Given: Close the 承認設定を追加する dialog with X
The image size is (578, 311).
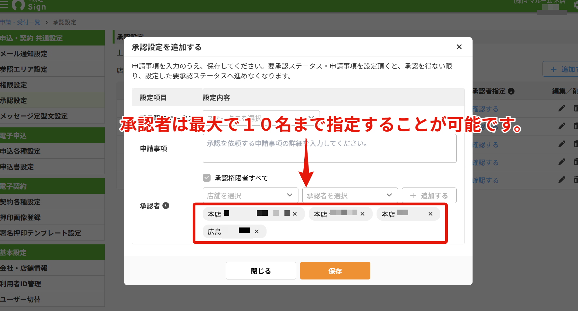Looking at the screenshot, I should (x=459, y=47).
